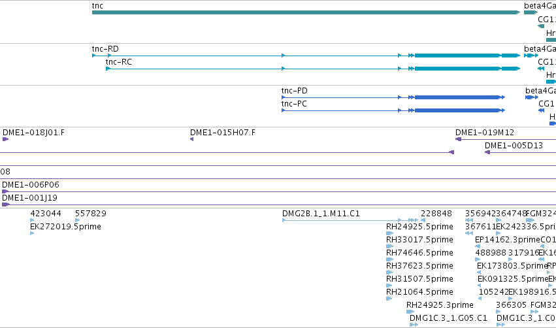Select the tnc gene bar
The height and width of the screenshot is (328, 556).
point(306,12)
